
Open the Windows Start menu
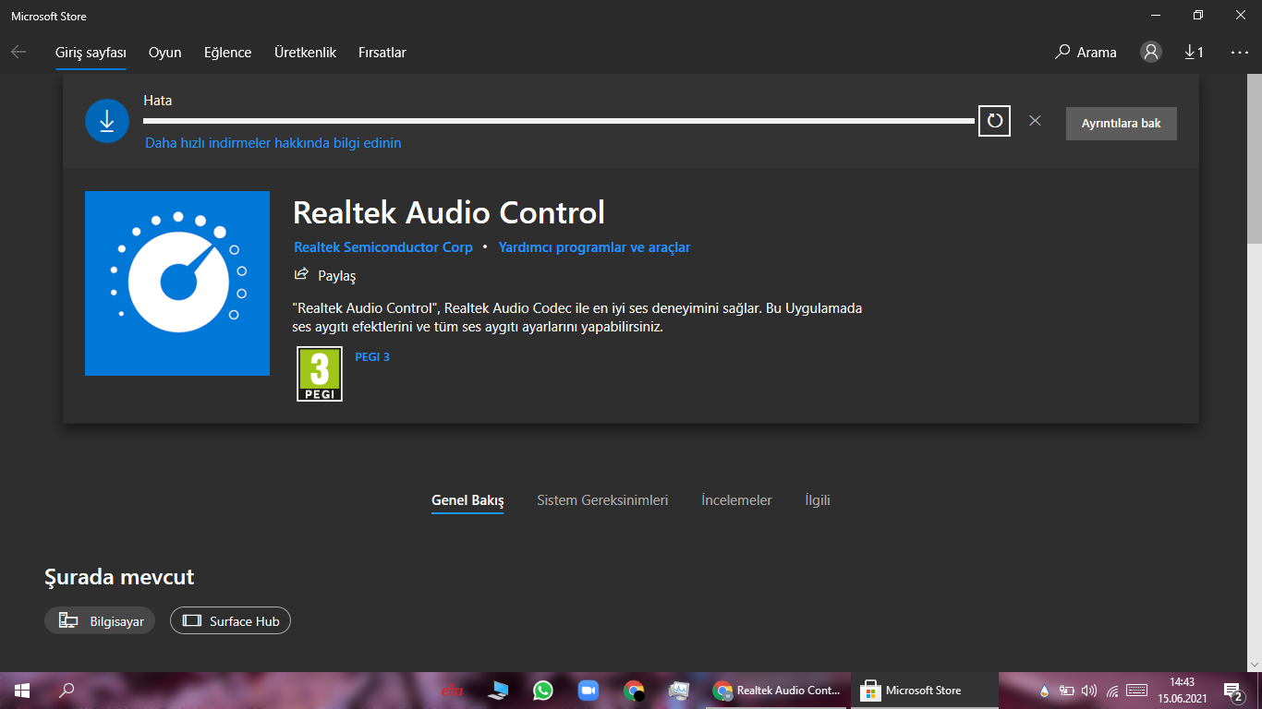pos(22,691)
